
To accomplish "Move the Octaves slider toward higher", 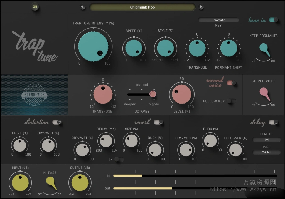I will click(153, 94).
